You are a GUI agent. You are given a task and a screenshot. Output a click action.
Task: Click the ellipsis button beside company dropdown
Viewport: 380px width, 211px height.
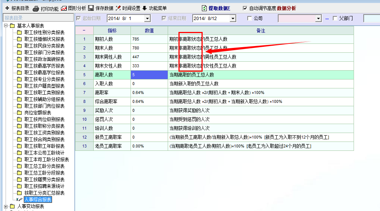click(327, 18)
